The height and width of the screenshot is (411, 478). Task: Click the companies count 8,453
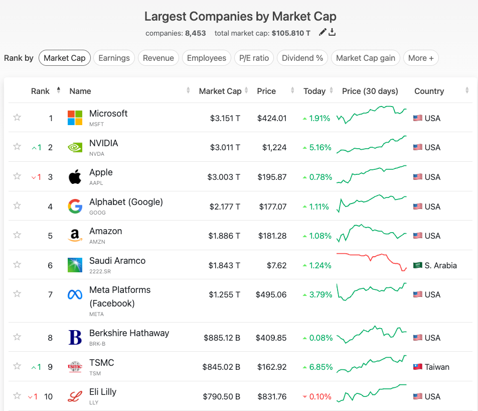click(x=196, y=33)
